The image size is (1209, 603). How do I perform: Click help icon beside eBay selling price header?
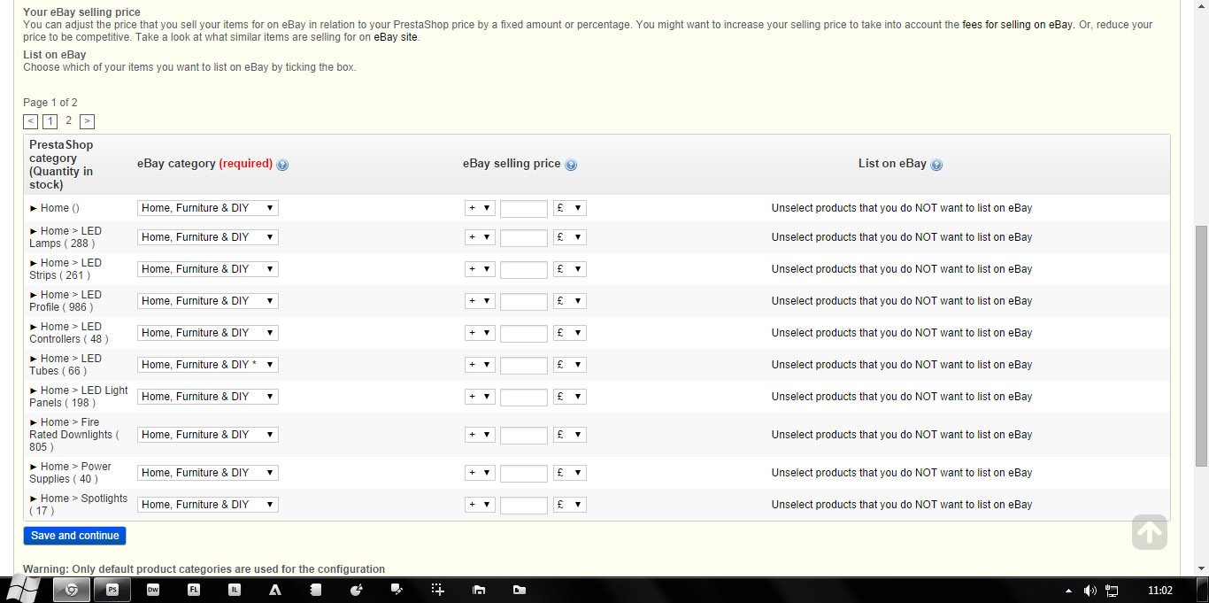571,165
